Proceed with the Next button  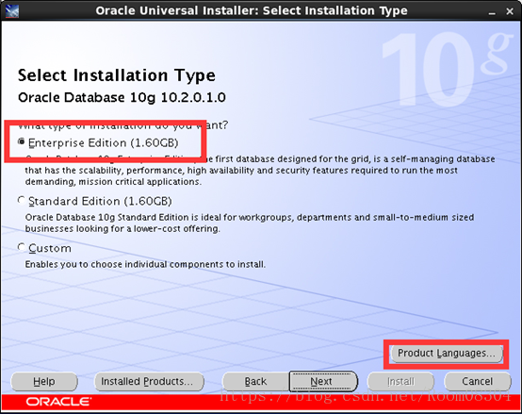coord(322,381)
